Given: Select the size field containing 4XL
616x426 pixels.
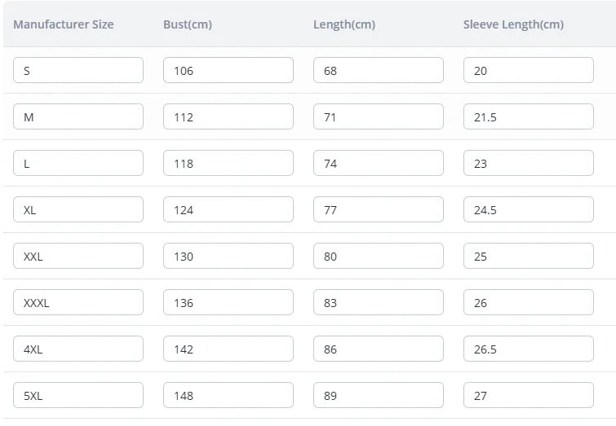Looking at the screenshot, I should (x=78, y=349).
